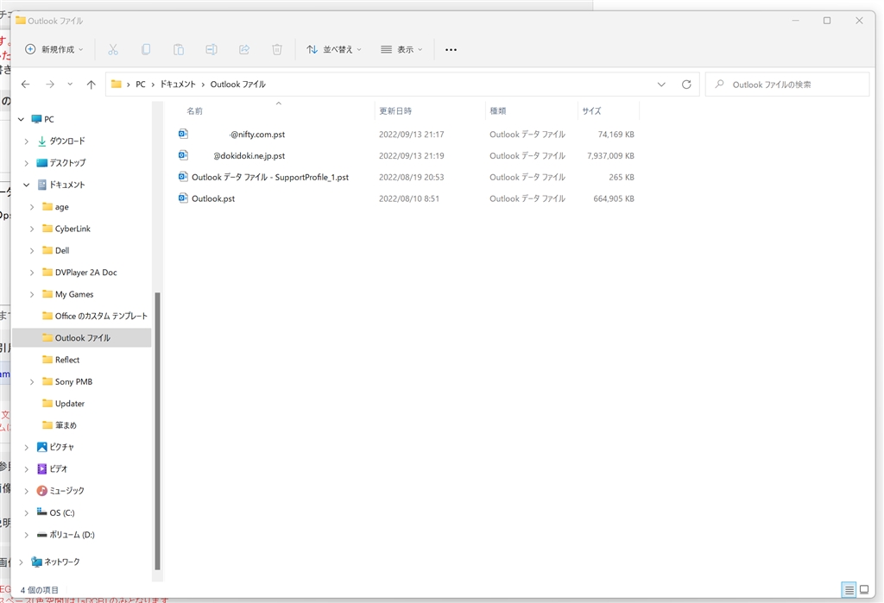884x603 pixels.
Task: Click the Paste clipboard icon
Action: [179, 49]
